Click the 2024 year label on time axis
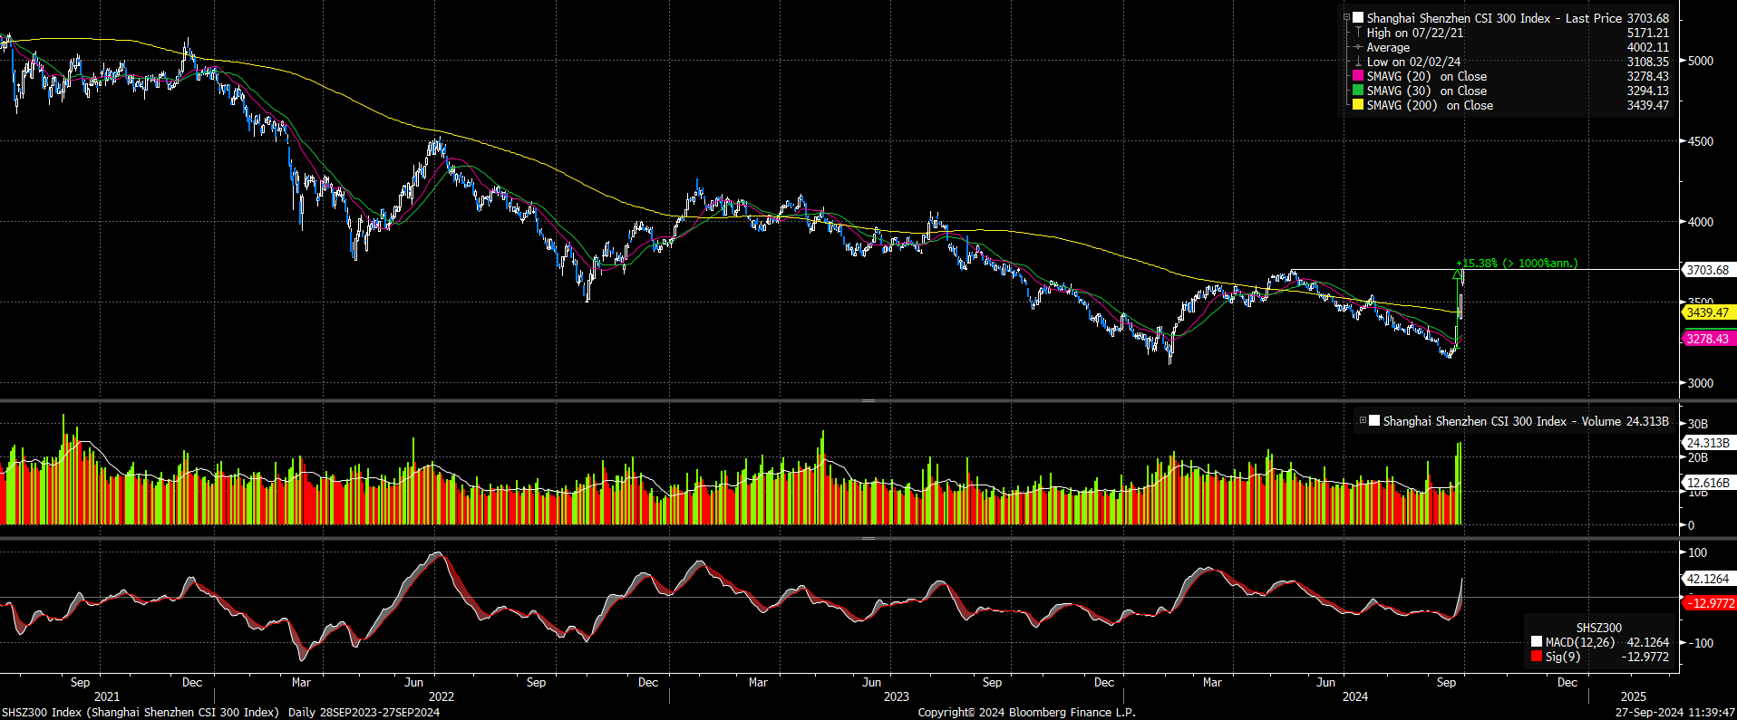The image size is (1737, 720). pos(1355,696)
